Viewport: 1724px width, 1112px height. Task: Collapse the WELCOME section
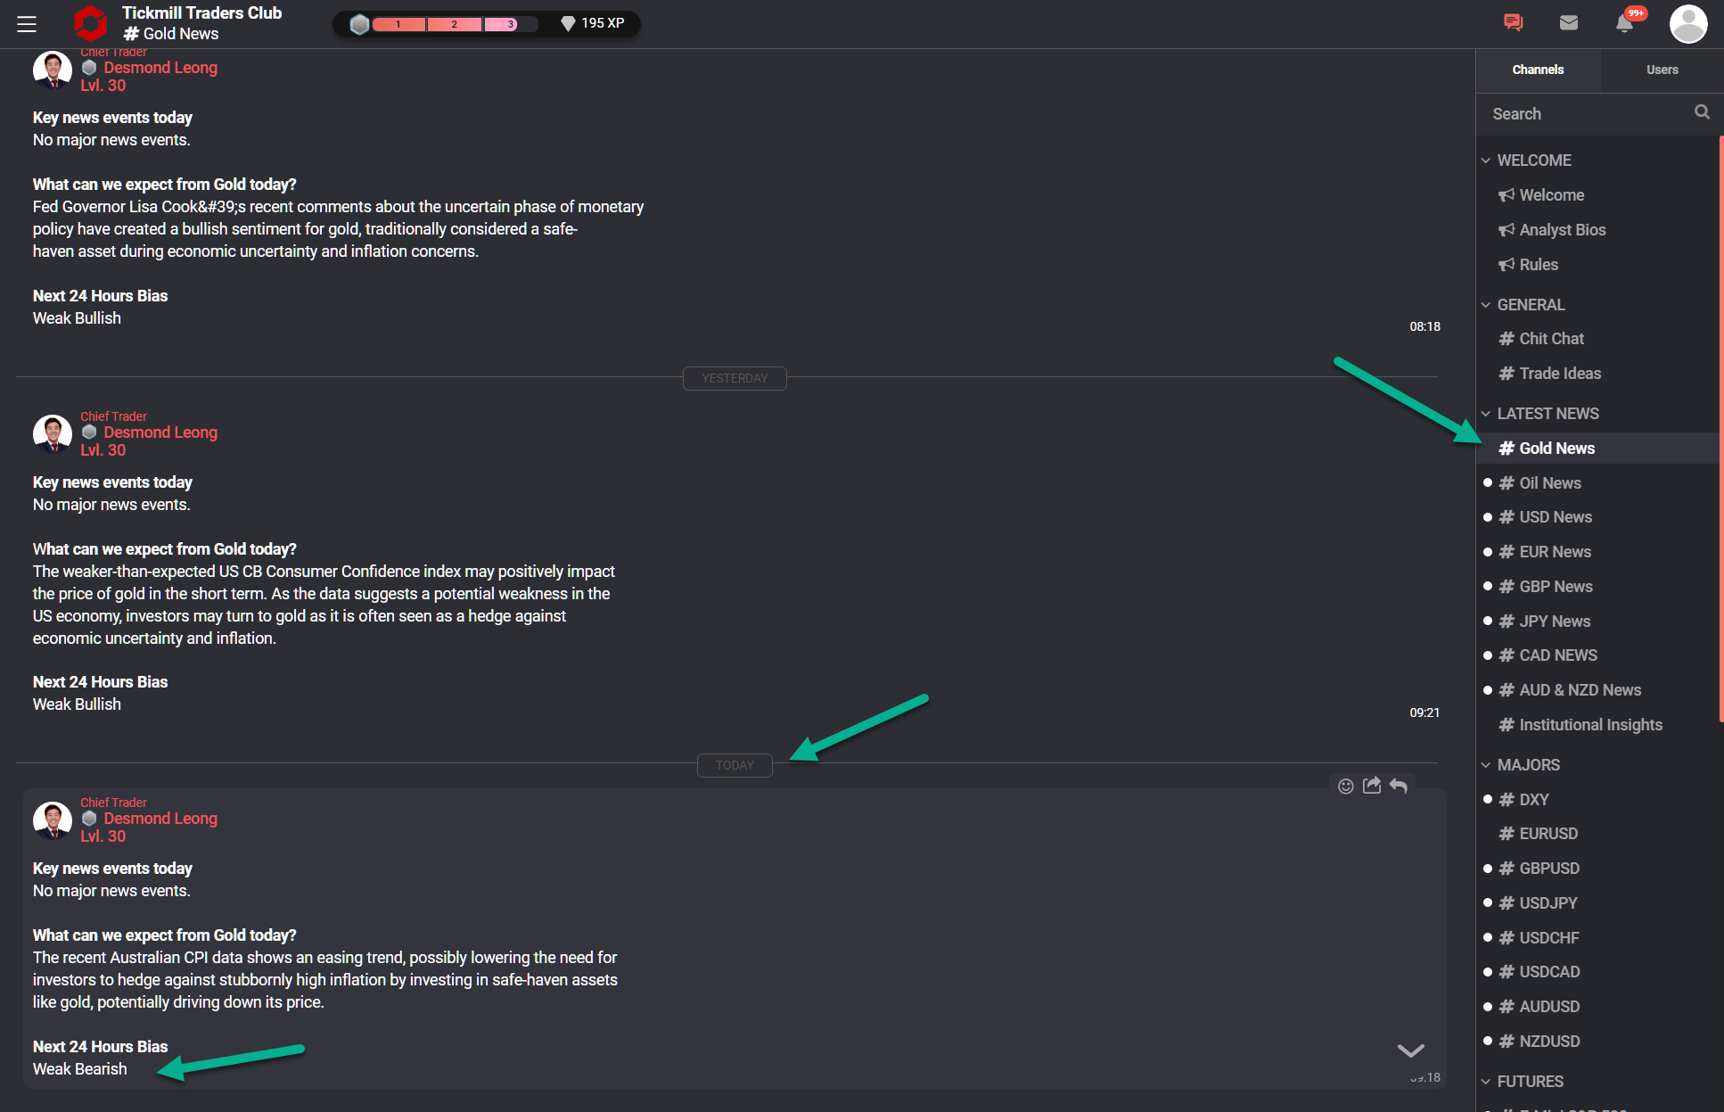coord(1526,161)
